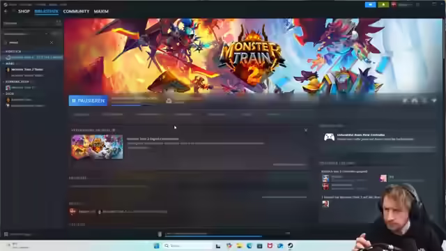Select the highlighted downloading Monster Train 2 entry
Screen dimensions: 446x251
[33, 57]
